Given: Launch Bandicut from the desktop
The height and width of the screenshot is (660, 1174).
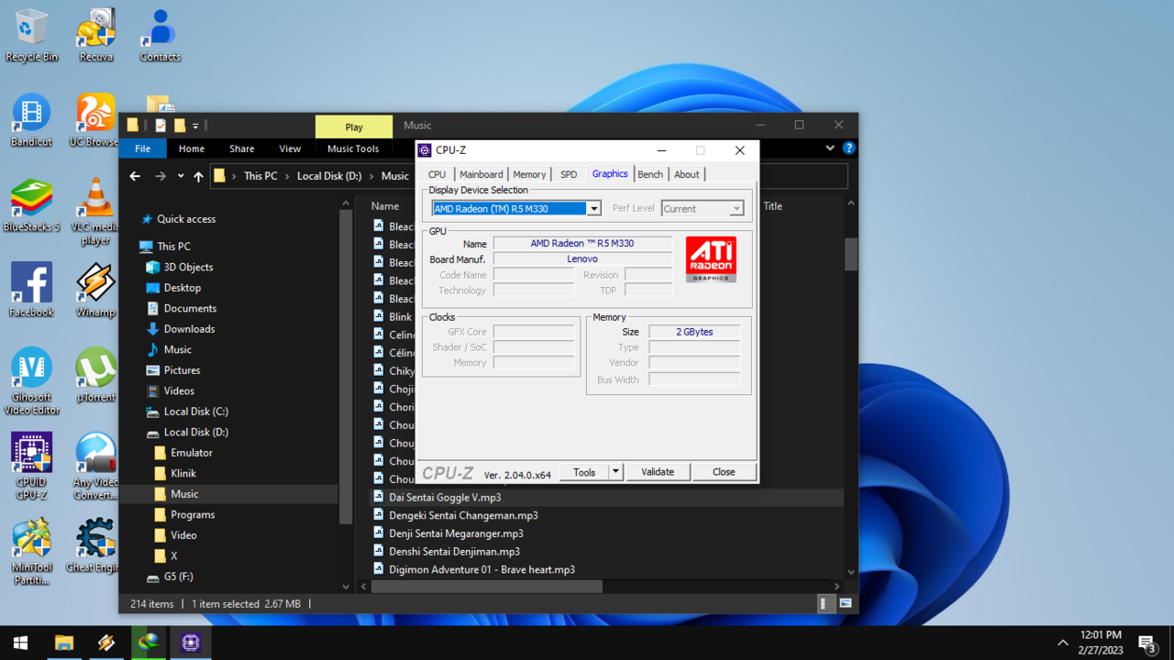Looking at the screenshot, I should (x=31, y=121).
